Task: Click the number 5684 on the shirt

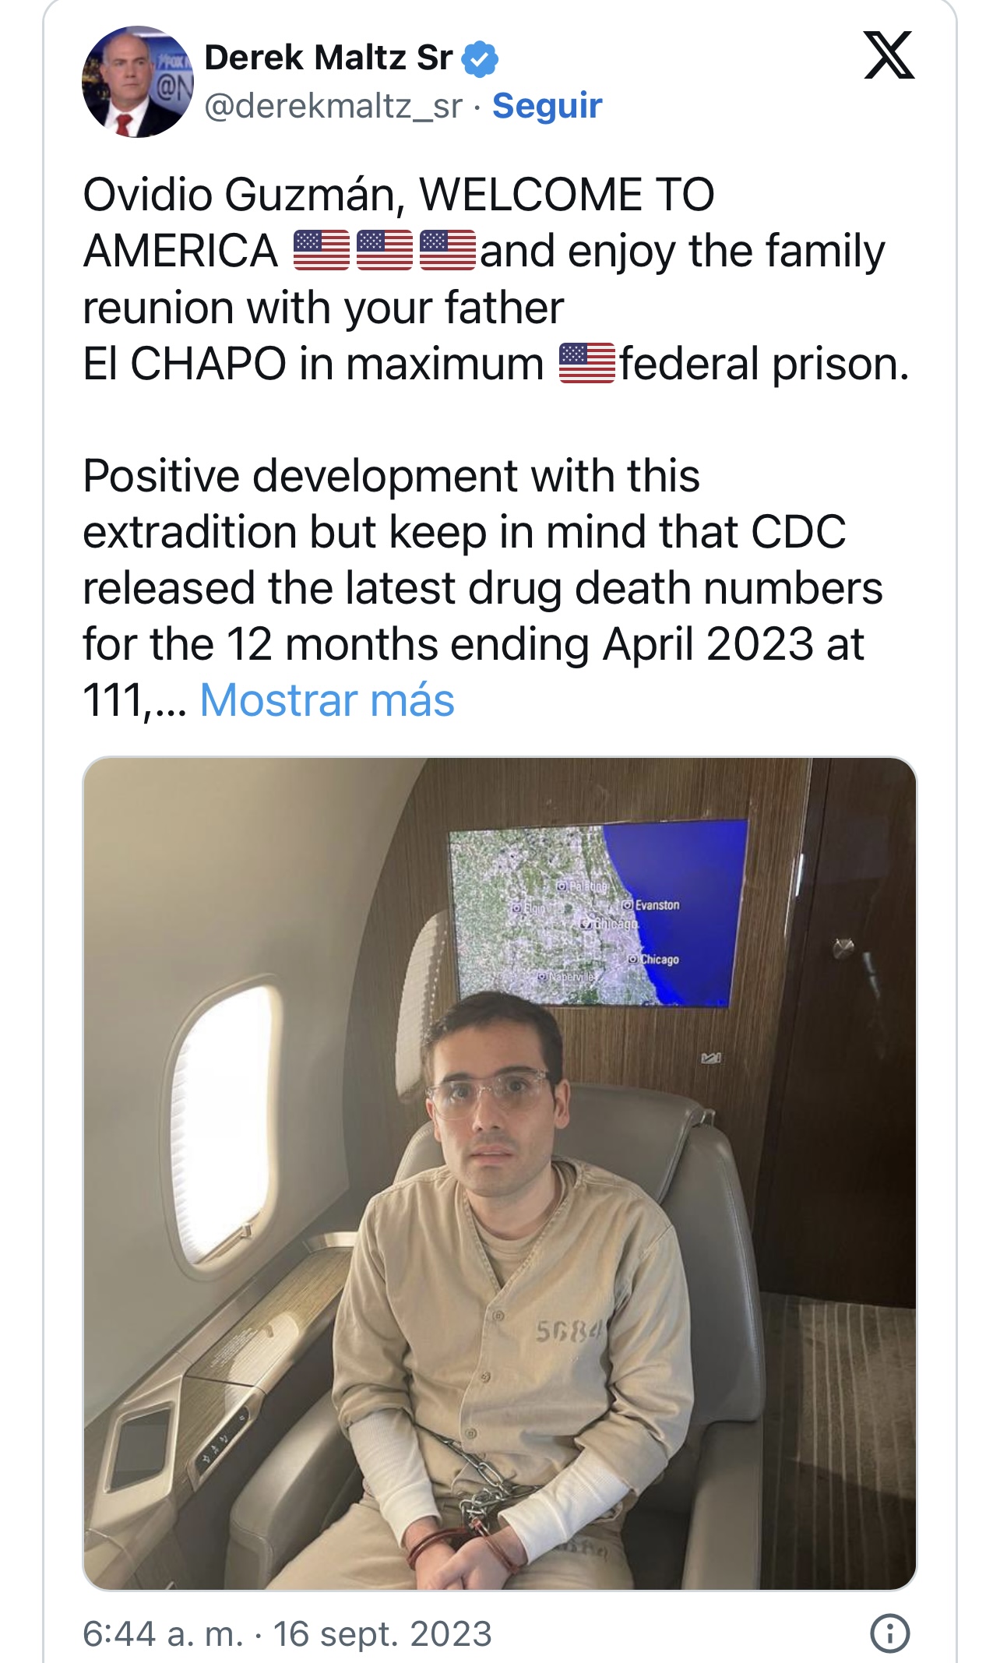Action: (568, 1331)
